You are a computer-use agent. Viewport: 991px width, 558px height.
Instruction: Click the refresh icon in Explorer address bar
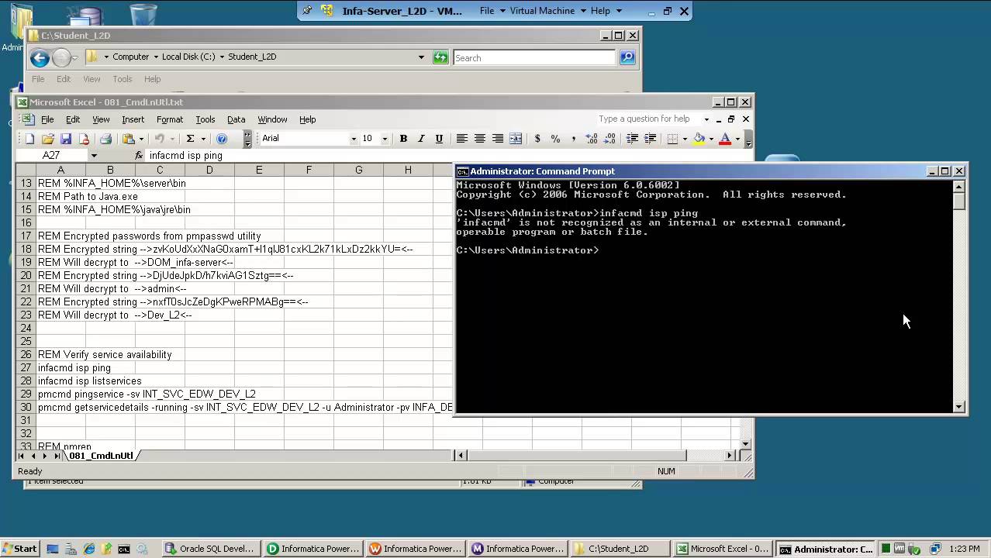pos(440,57)
